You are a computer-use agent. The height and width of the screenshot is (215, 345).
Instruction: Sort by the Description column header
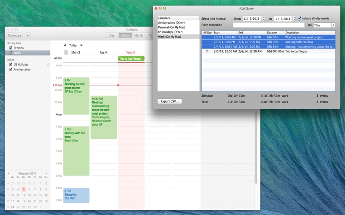click(310, 33)
